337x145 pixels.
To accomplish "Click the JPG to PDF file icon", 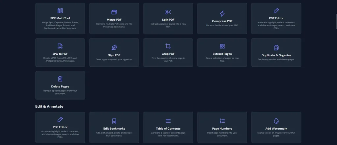I will pos(60,46).
